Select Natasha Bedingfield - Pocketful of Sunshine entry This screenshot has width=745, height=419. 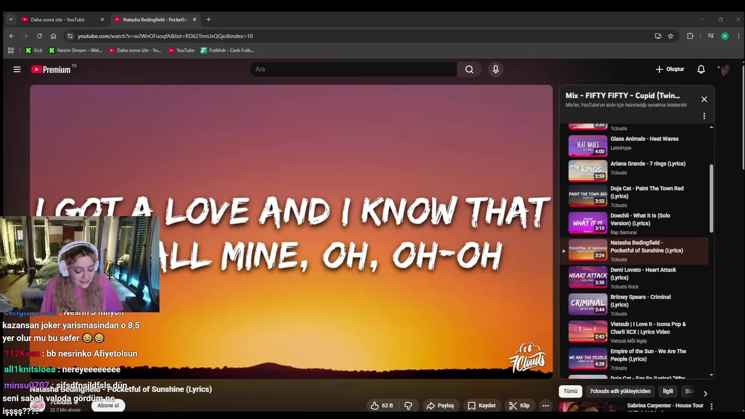click(634, 251)
